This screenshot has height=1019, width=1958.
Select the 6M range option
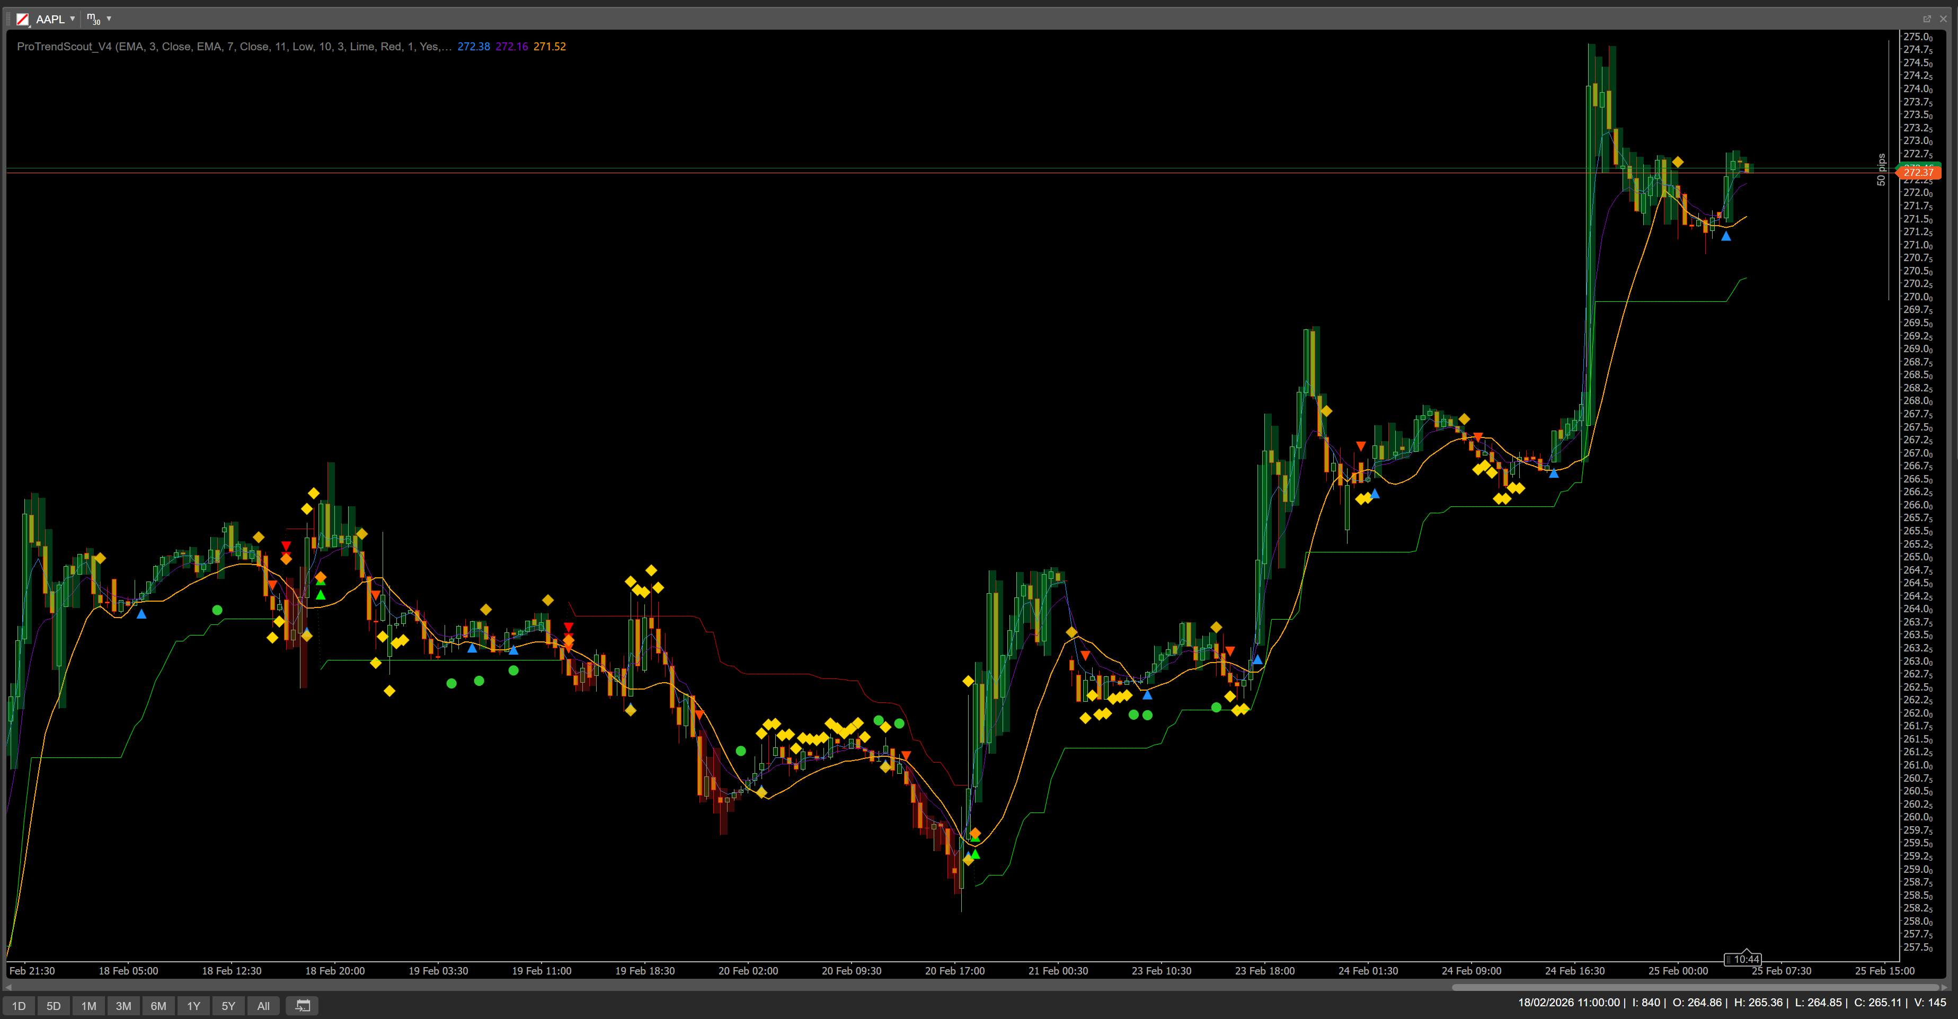point(158,1005)
